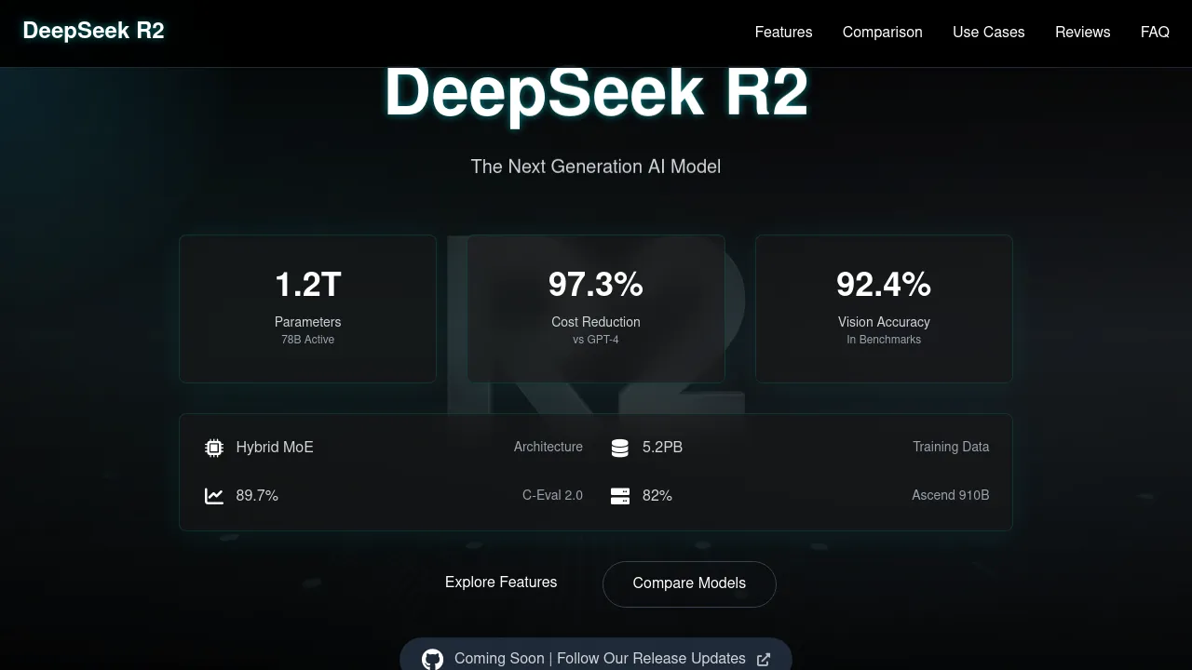The height and width of the screenshot is (670, 1192).
Task: Select the 97.3% Cost Reduction card
Action: (596, 308)
